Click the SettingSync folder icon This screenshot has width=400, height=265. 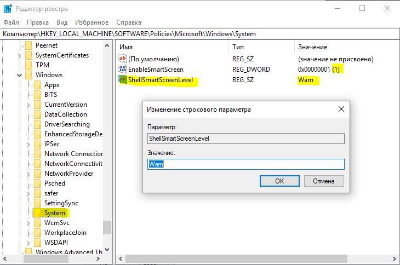pos(37,203)
